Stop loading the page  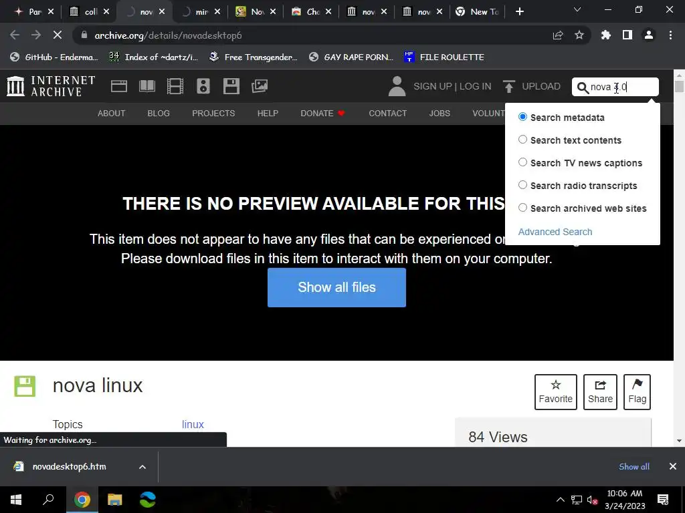(x=58, y=35)
